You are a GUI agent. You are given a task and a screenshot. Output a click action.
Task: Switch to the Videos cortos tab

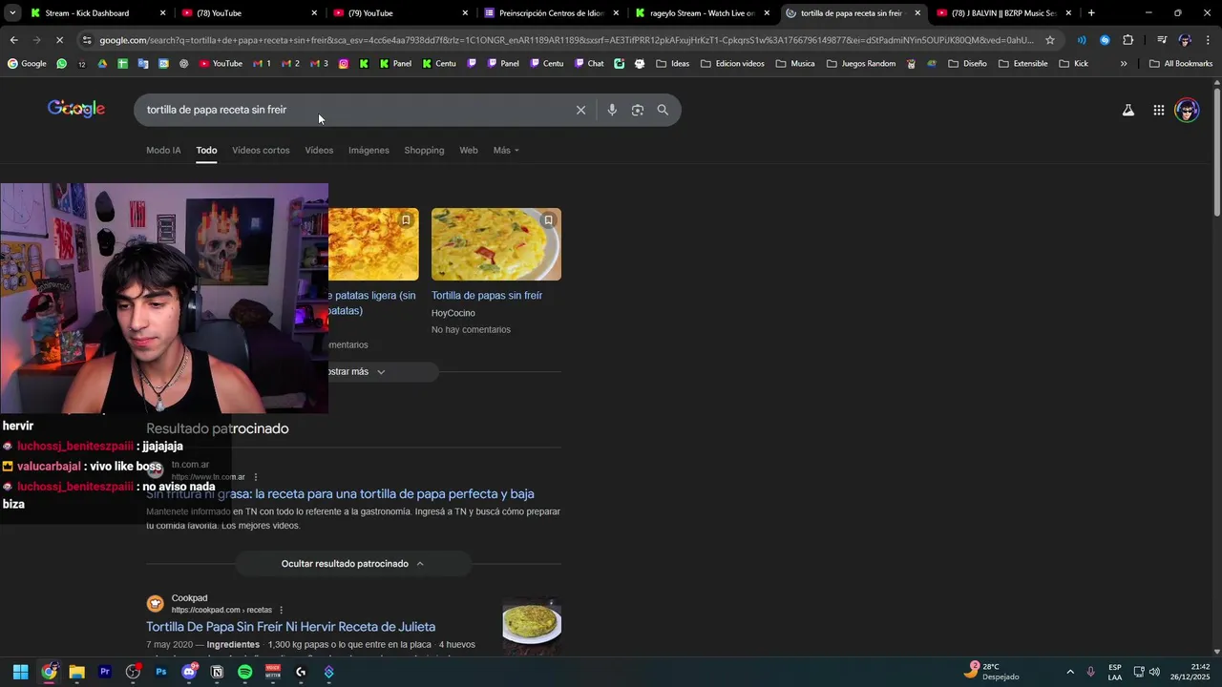tap(261, 150)
